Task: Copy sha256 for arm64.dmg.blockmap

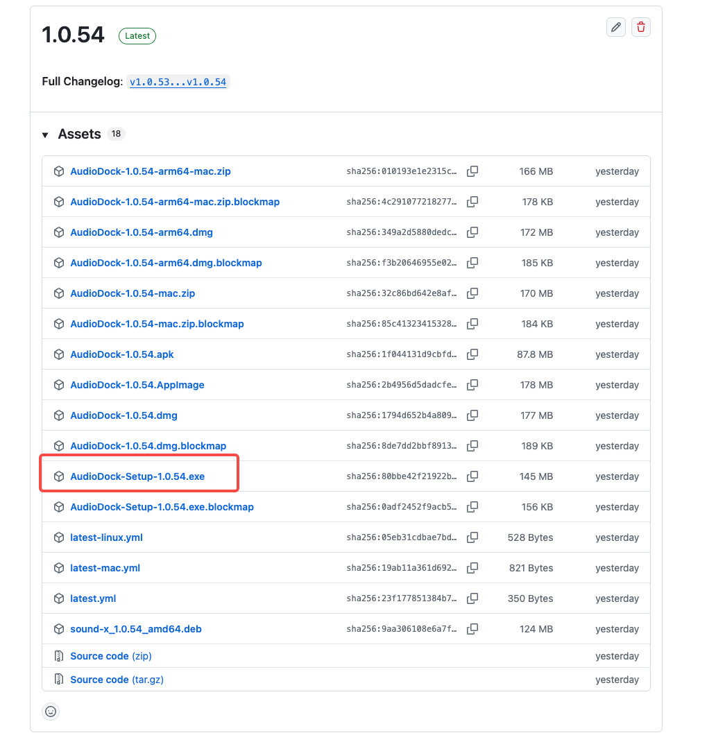Action: coord(472,263)
